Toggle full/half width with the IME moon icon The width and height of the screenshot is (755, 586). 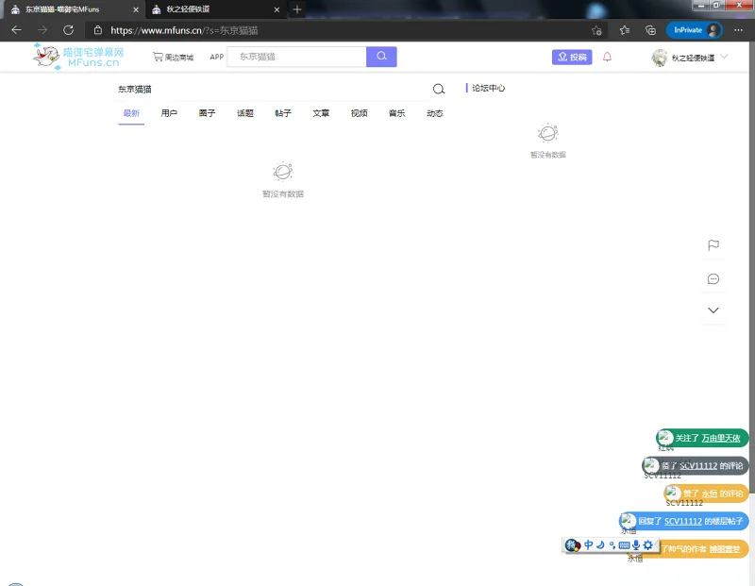click(x=600, y=545)
